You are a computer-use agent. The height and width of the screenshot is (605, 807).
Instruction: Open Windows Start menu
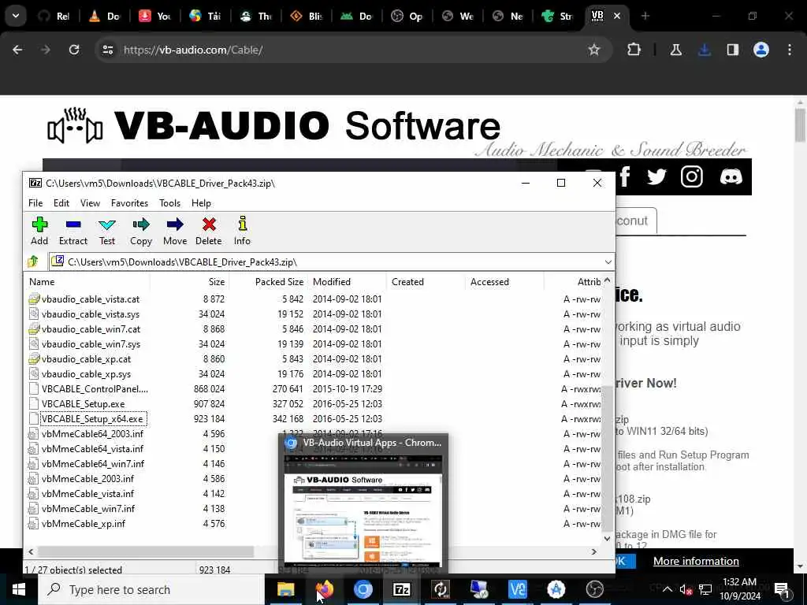coord(19,589)
